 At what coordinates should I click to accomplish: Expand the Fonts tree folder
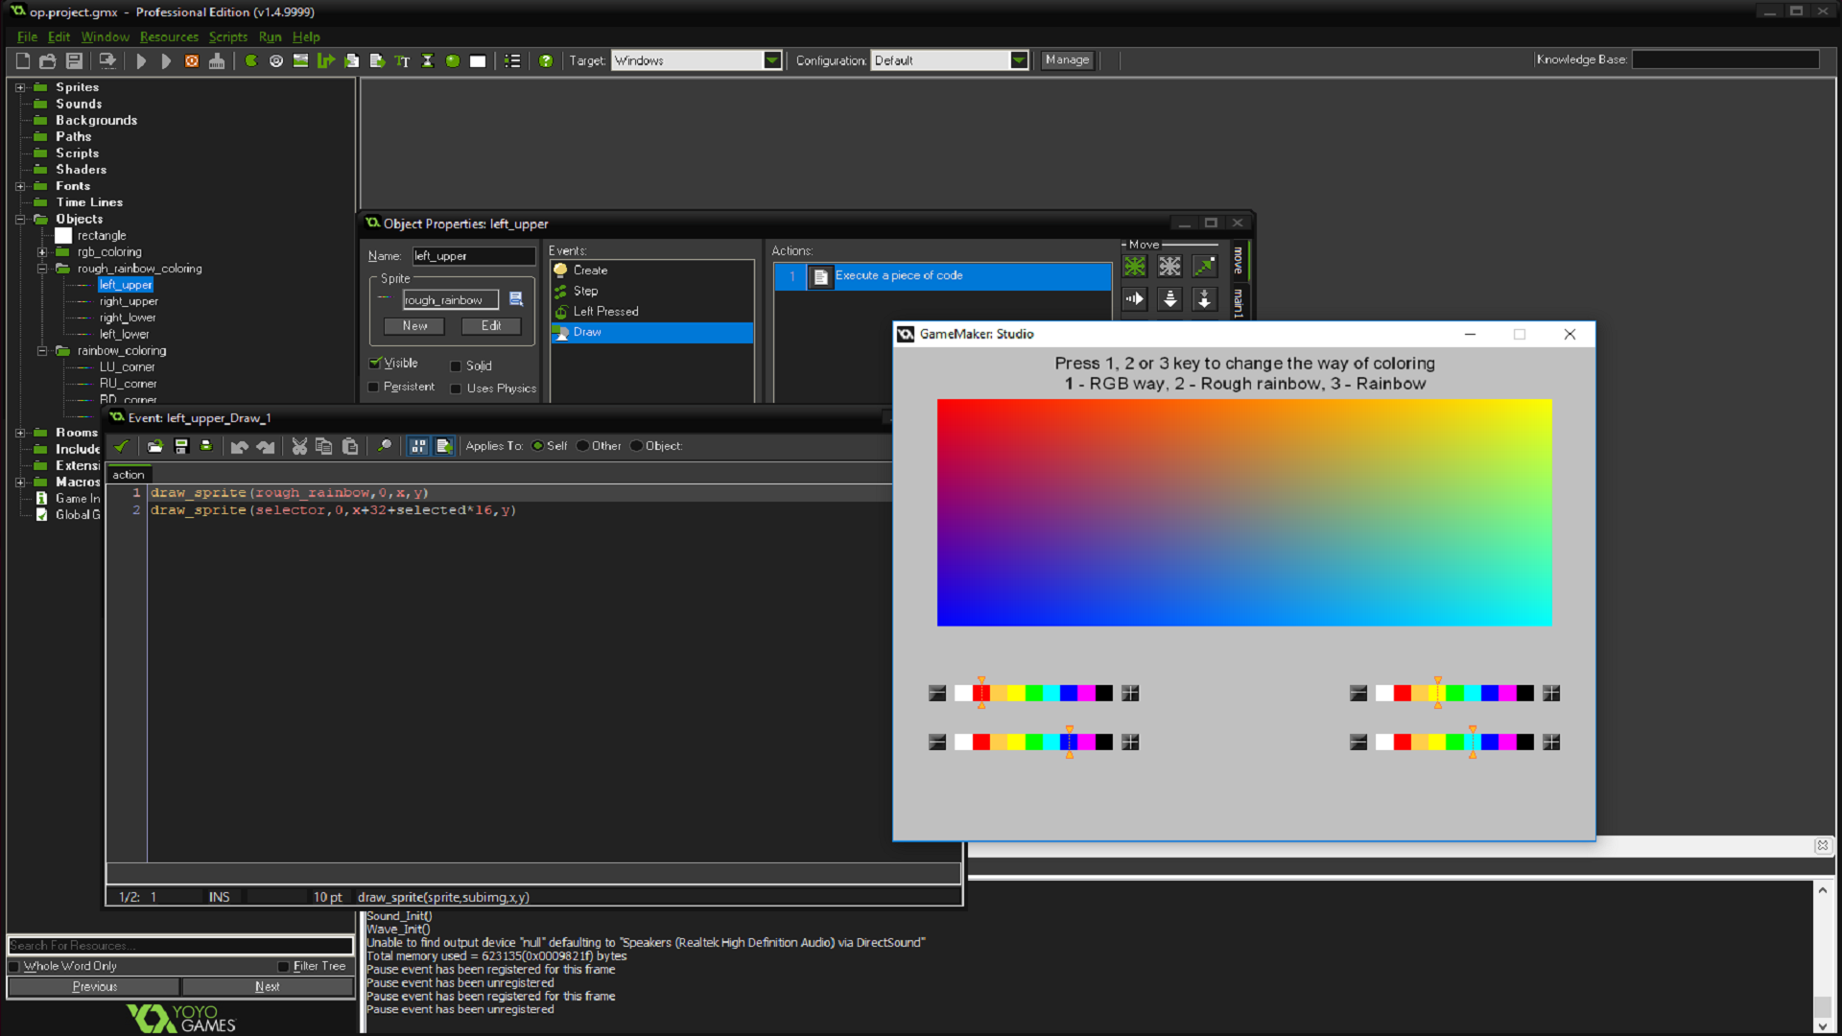click(x=20, y=186)
